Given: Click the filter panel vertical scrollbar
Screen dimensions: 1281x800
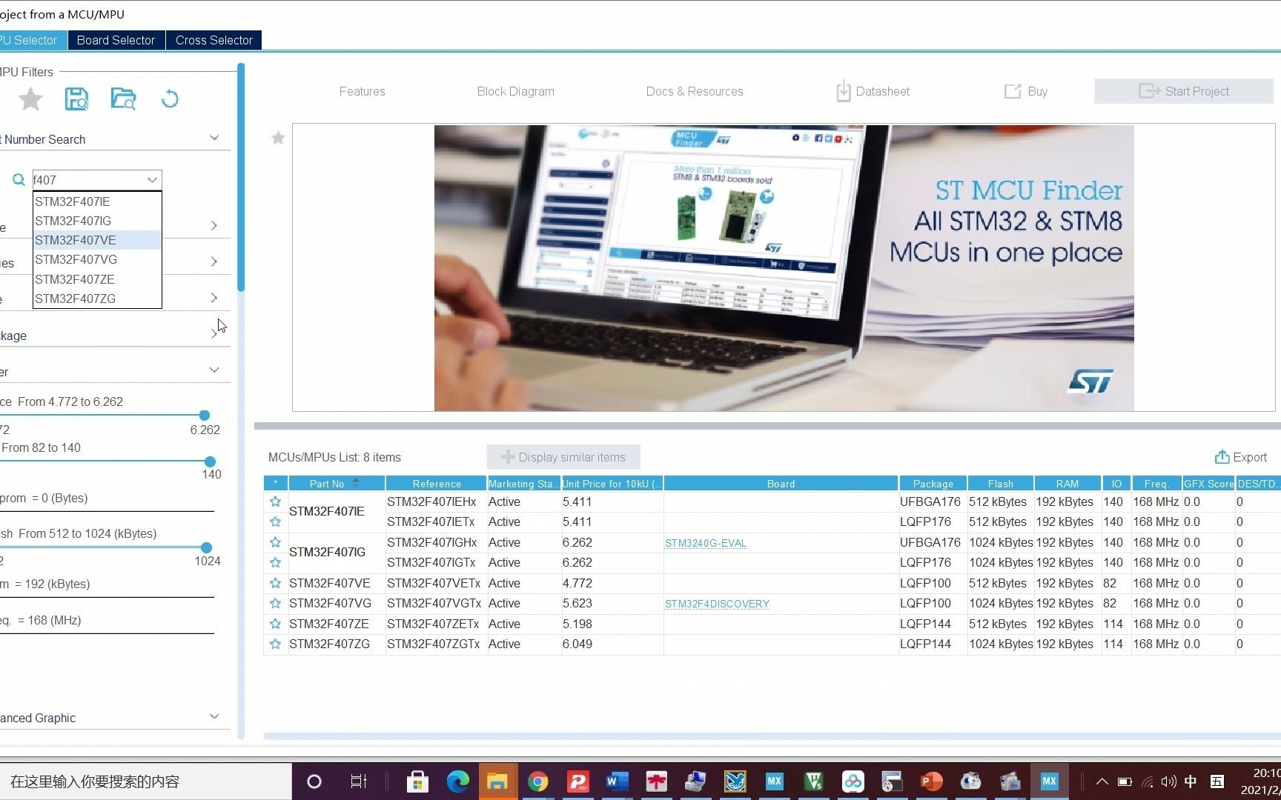Looking at the screenshot, I should click(241, 178).
